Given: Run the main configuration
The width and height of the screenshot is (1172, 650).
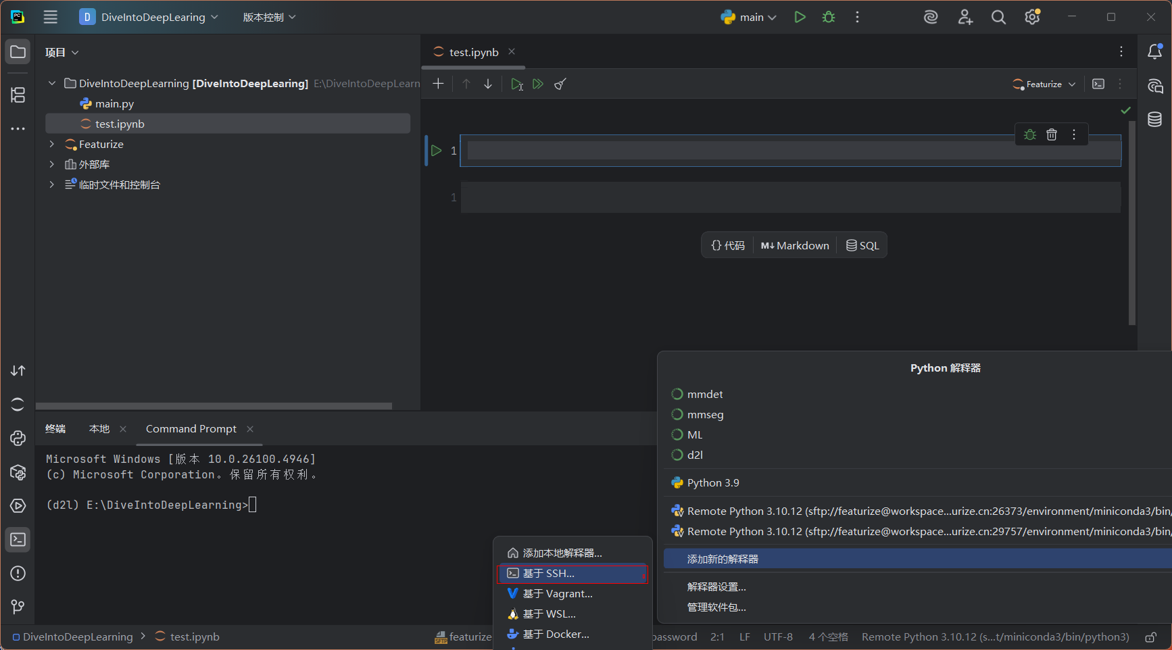Looking at the screenshot, I should click(x=800, y=18).
